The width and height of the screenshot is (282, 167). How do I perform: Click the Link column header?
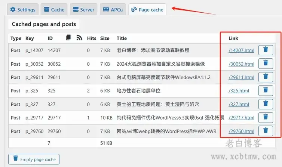click(x=233, y=38)
